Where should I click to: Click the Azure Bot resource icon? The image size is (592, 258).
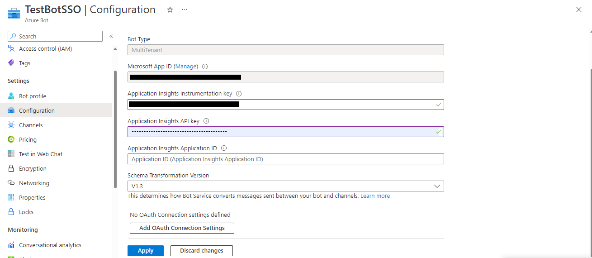(x=14, y=13)
